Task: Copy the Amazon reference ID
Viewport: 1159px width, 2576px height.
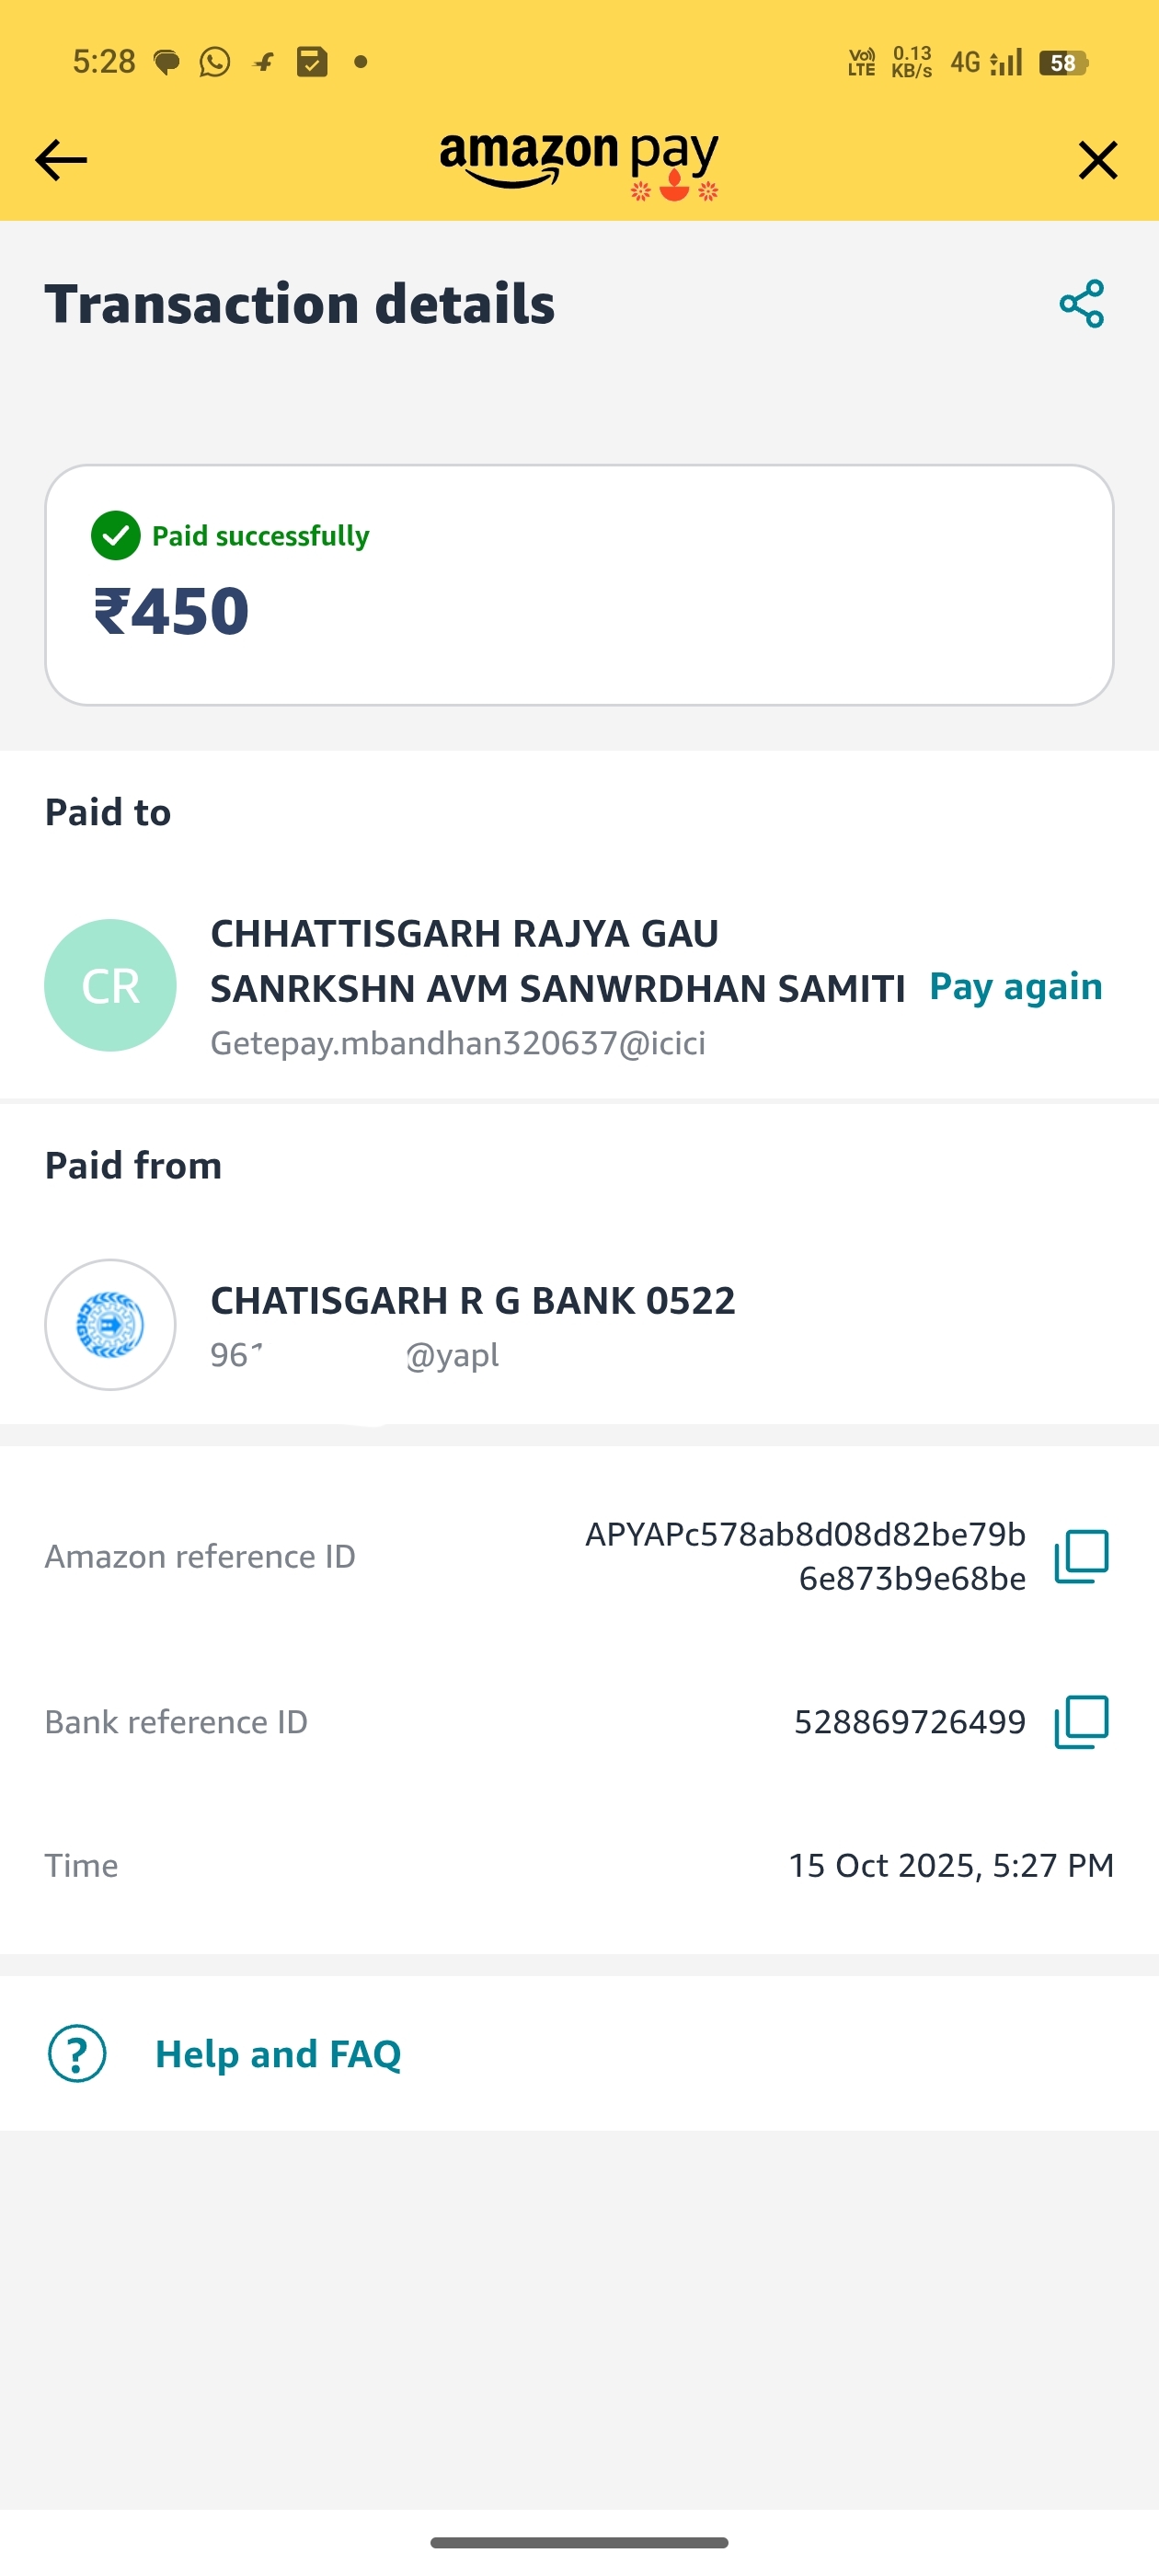Action: tap(1081, 1556)
